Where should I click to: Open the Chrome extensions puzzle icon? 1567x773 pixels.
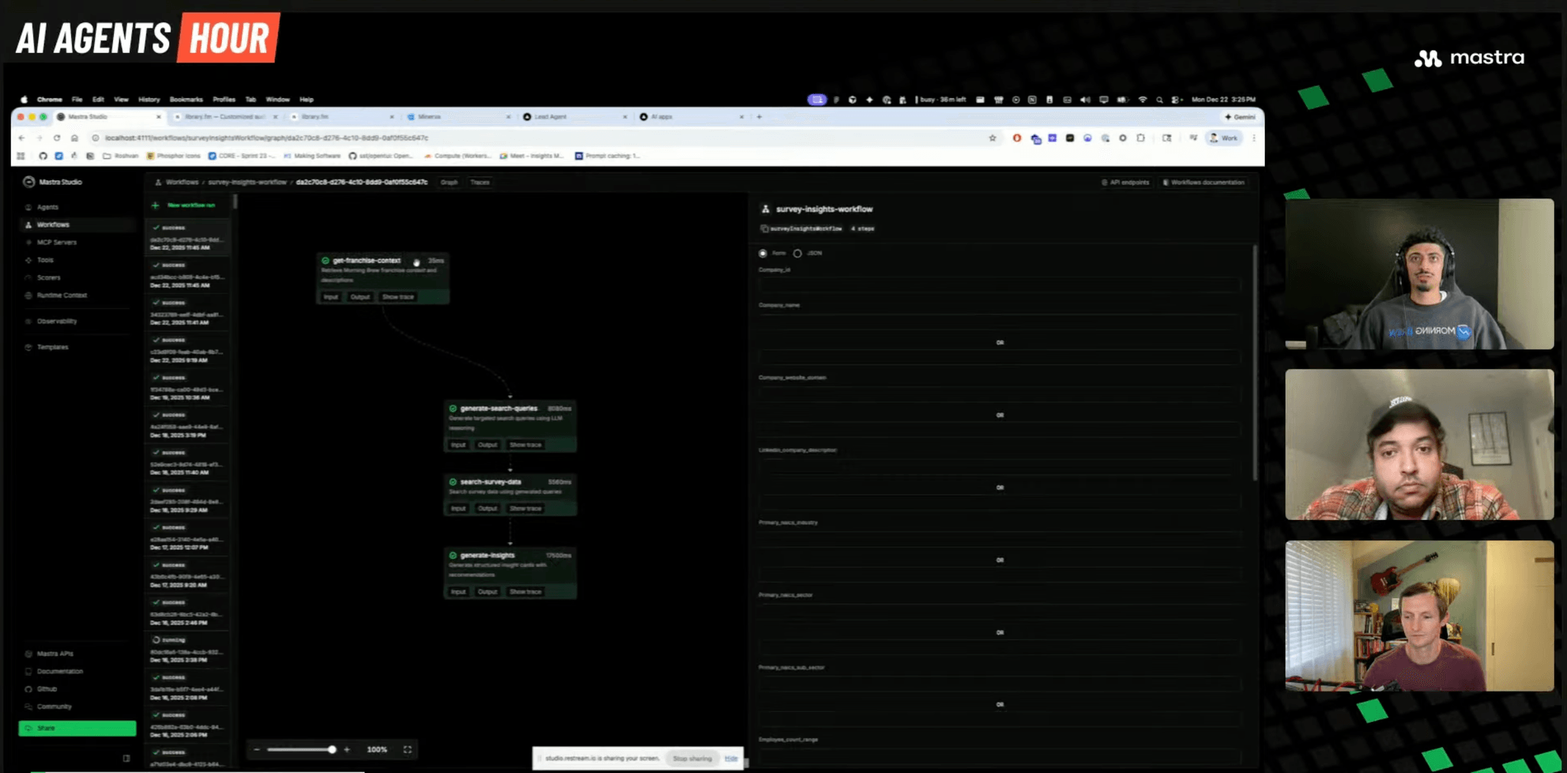(1141, 138)
